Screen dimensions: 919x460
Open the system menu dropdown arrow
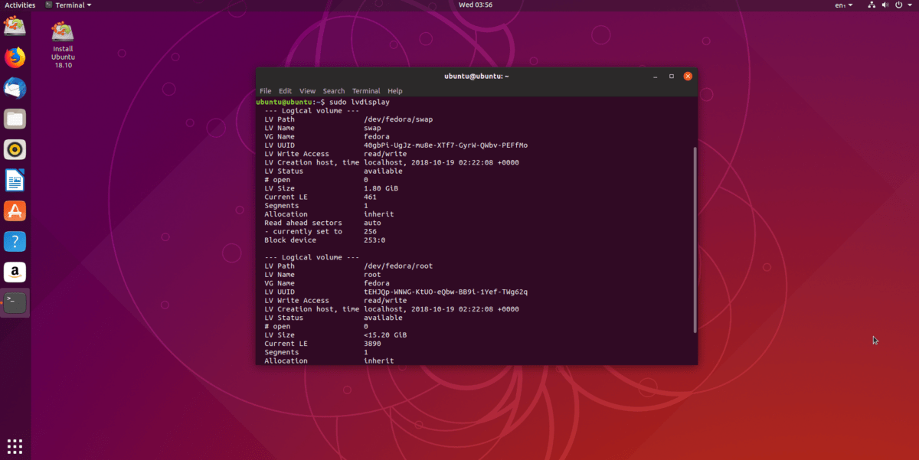tap(910, 5)
